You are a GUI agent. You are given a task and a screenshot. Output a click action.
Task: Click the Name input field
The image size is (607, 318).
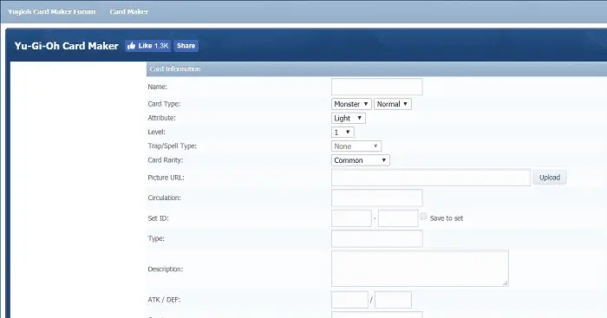pos(376,87)
